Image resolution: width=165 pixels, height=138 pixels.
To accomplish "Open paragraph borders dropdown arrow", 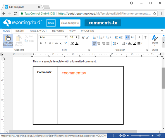I will click(126, 43).
